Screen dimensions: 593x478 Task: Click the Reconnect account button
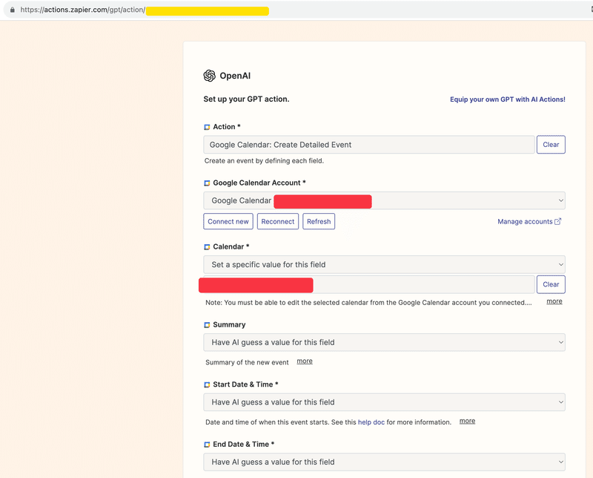[278, 222]
